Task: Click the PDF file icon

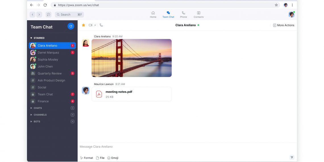Action: point(99,94)
